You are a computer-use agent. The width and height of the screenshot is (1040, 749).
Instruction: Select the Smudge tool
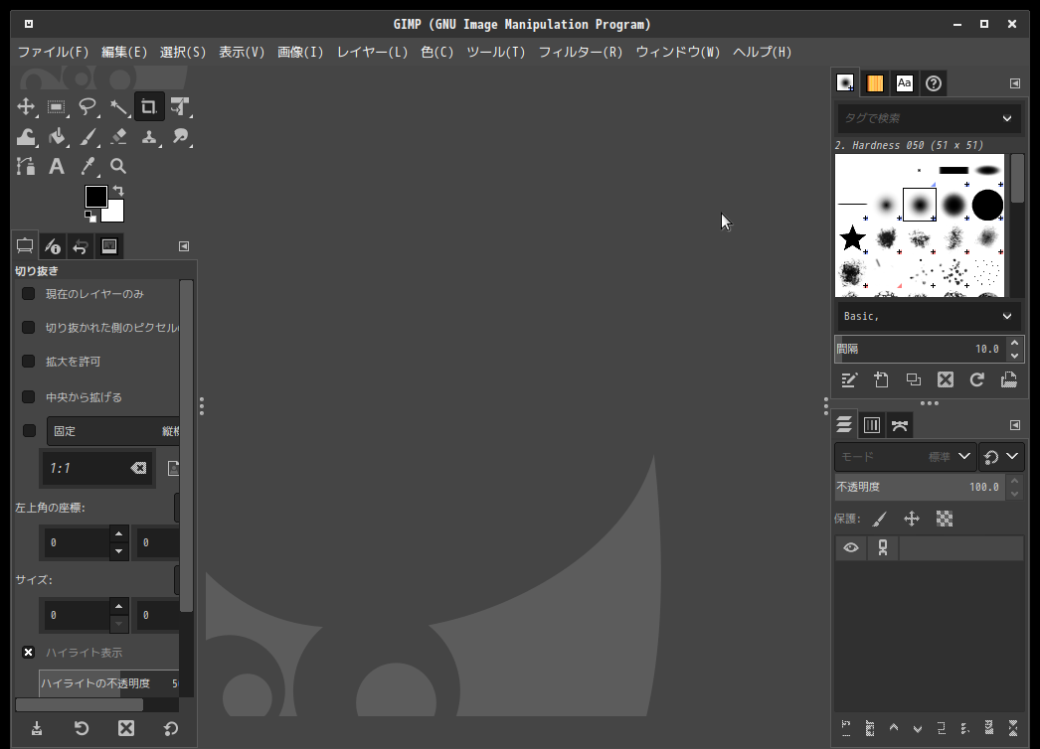pos(180,136)
